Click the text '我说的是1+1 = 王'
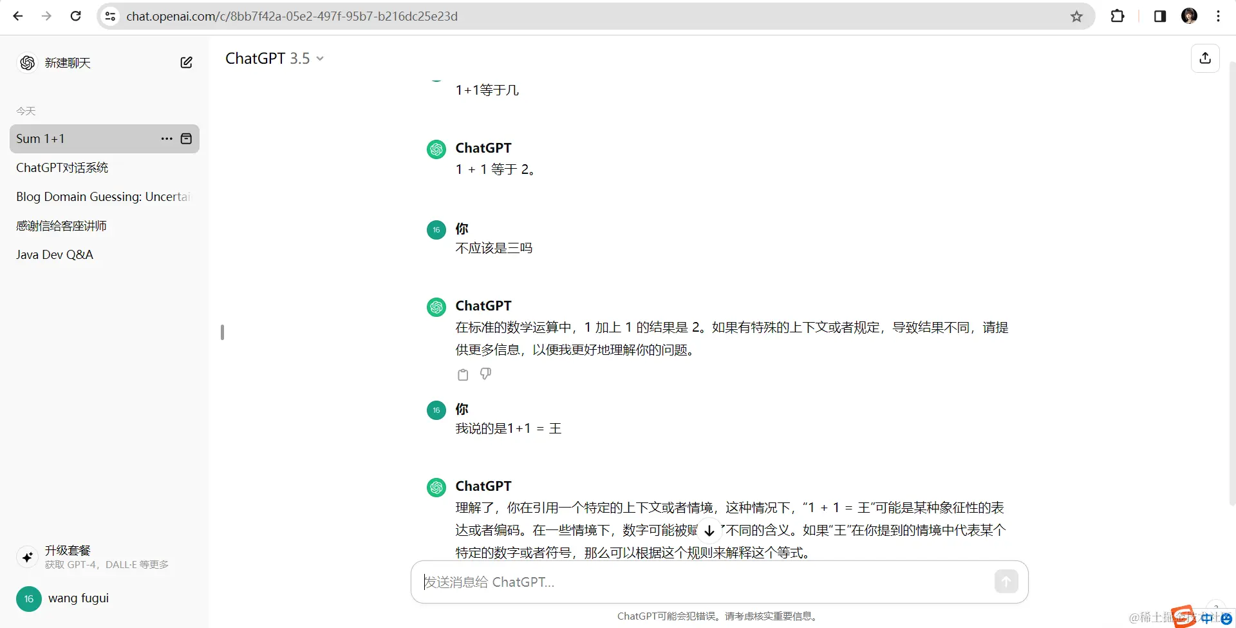This screenshot has width=1236, height=628. coord(509,428)
